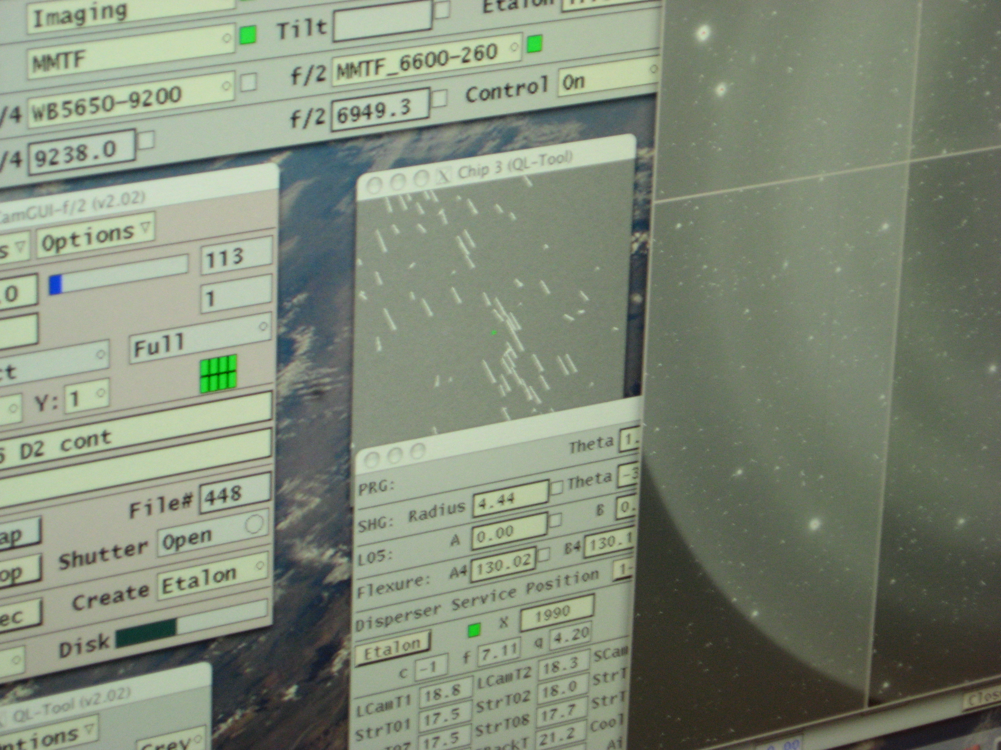
Task: Open the Grey colormap dropdown in QL-Tool
Action: [171, 741]
